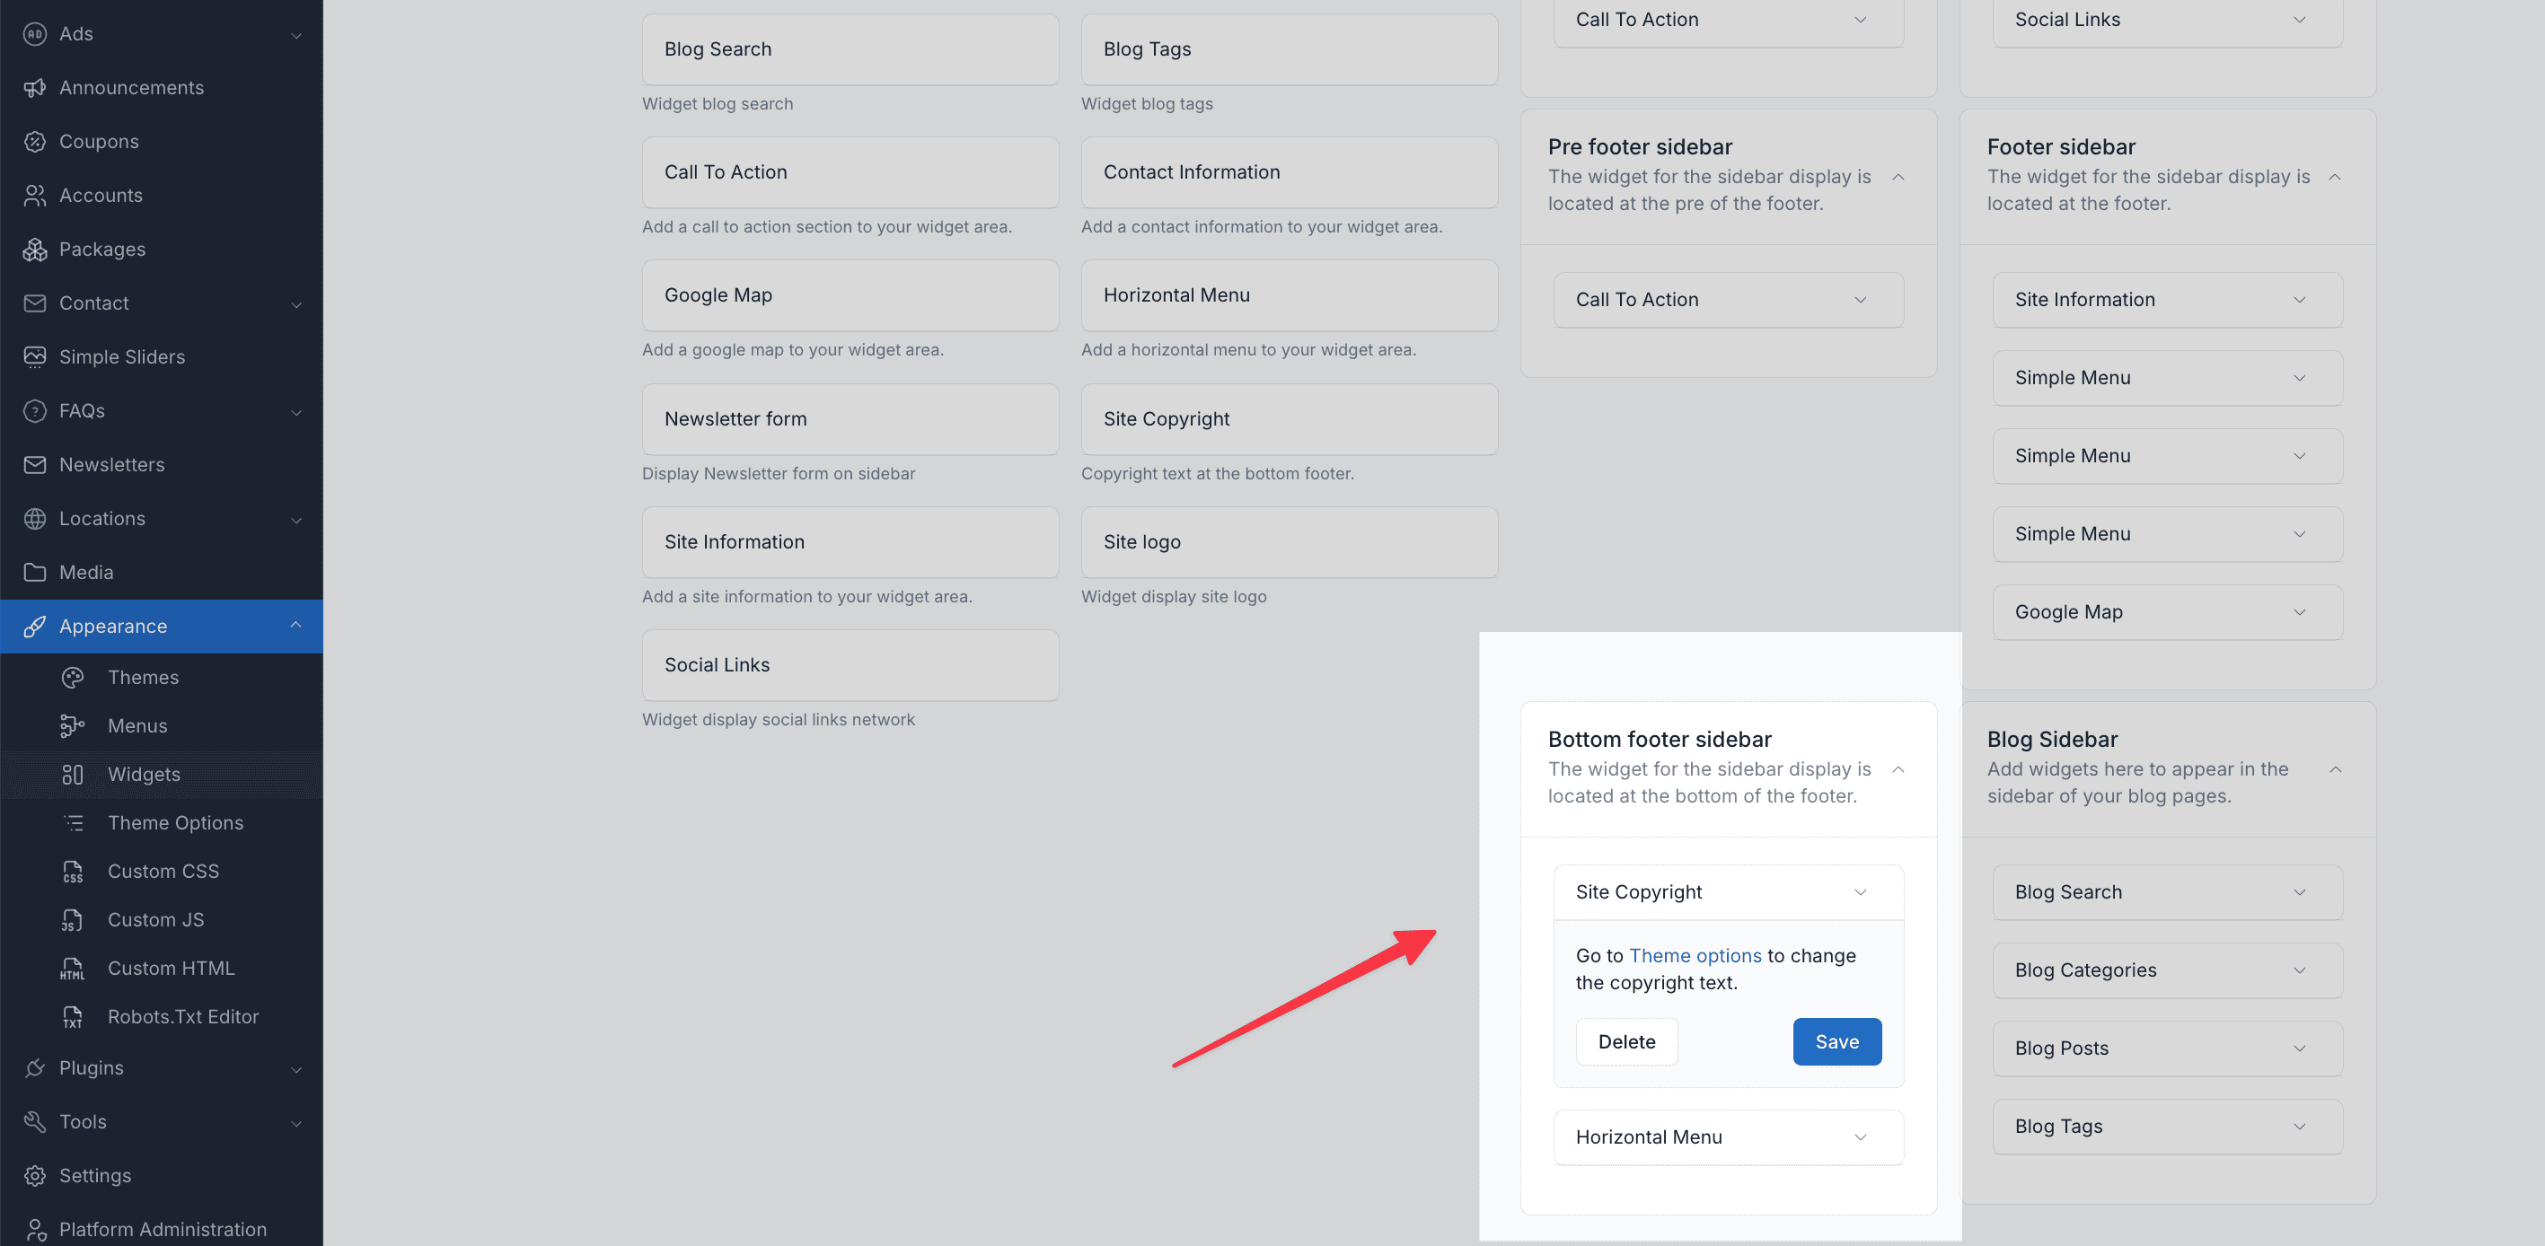2545x1246 pixels.
Task: Click the Locations globe icon
Action: coord(35,518)
